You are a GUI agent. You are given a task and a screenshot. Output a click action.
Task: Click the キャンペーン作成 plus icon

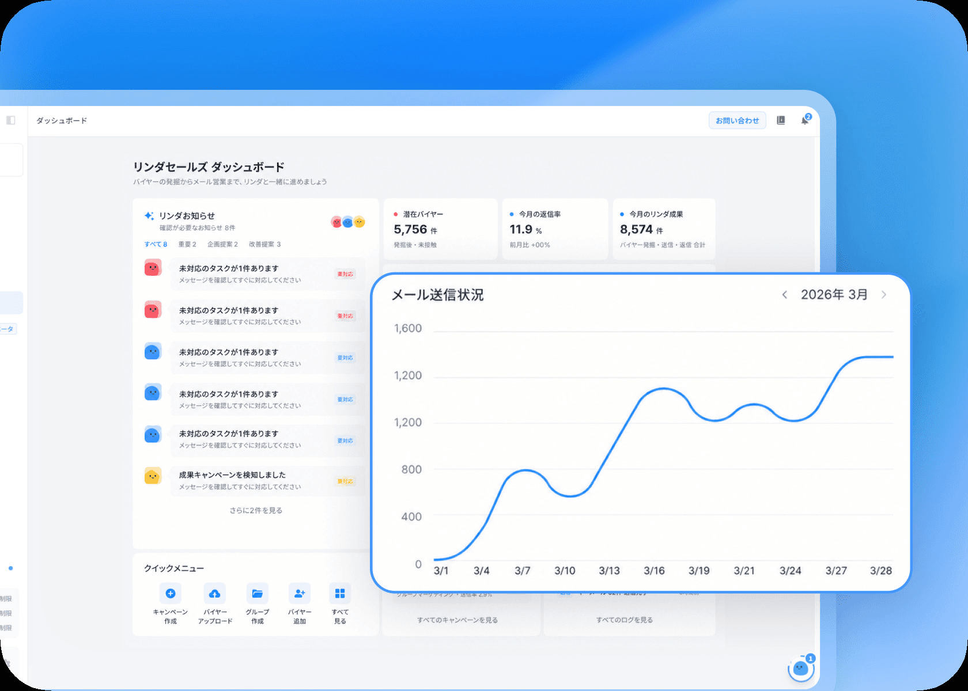tap(171, 593)
